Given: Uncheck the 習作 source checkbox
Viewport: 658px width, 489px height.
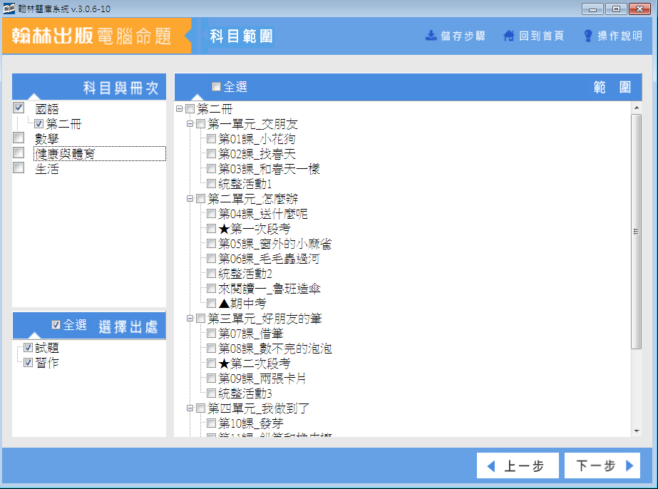Looking at the screenshot, I should click(x=28, y=362).
